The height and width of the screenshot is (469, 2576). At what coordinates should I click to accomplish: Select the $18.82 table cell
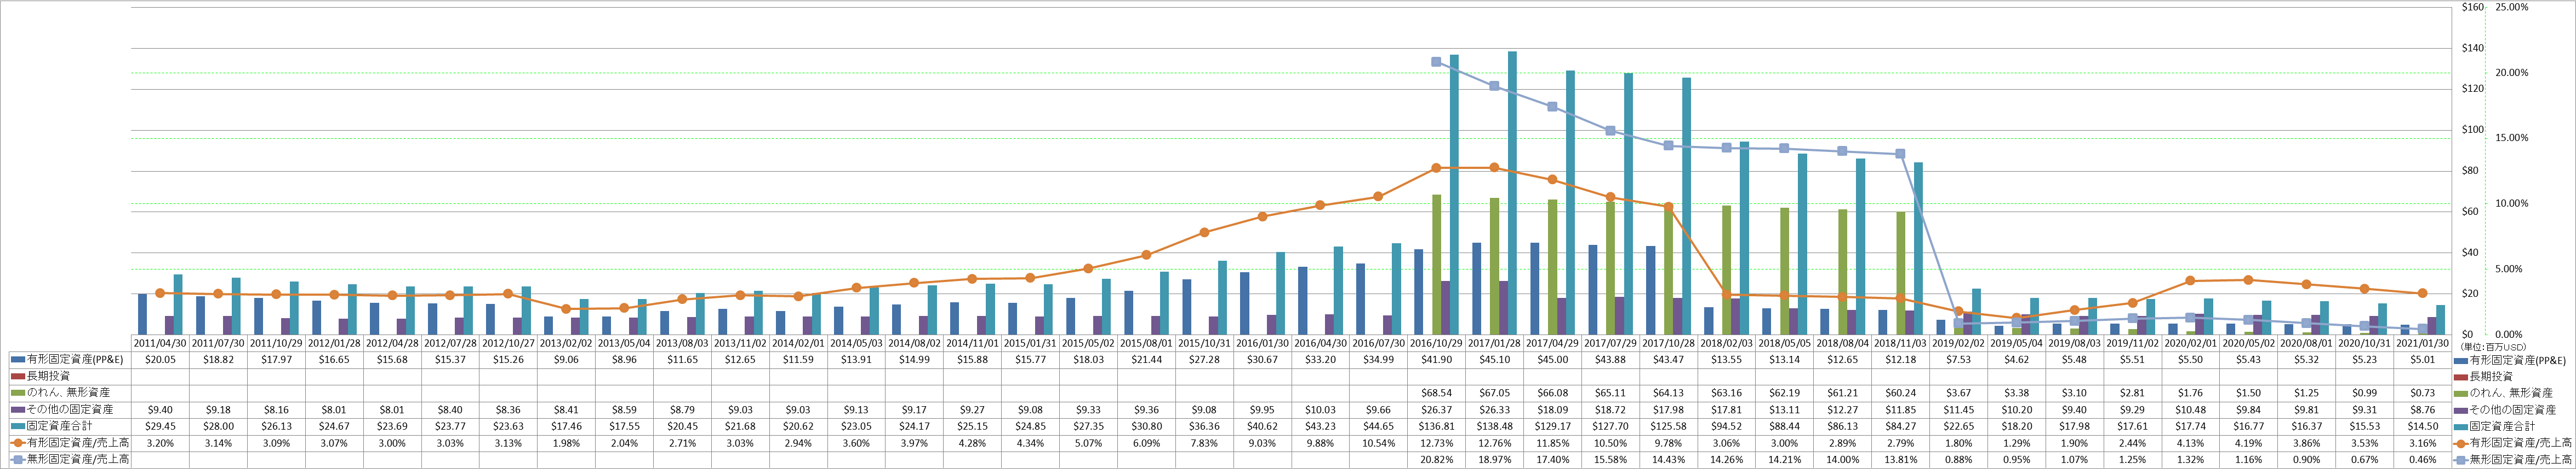pos(218,359)
